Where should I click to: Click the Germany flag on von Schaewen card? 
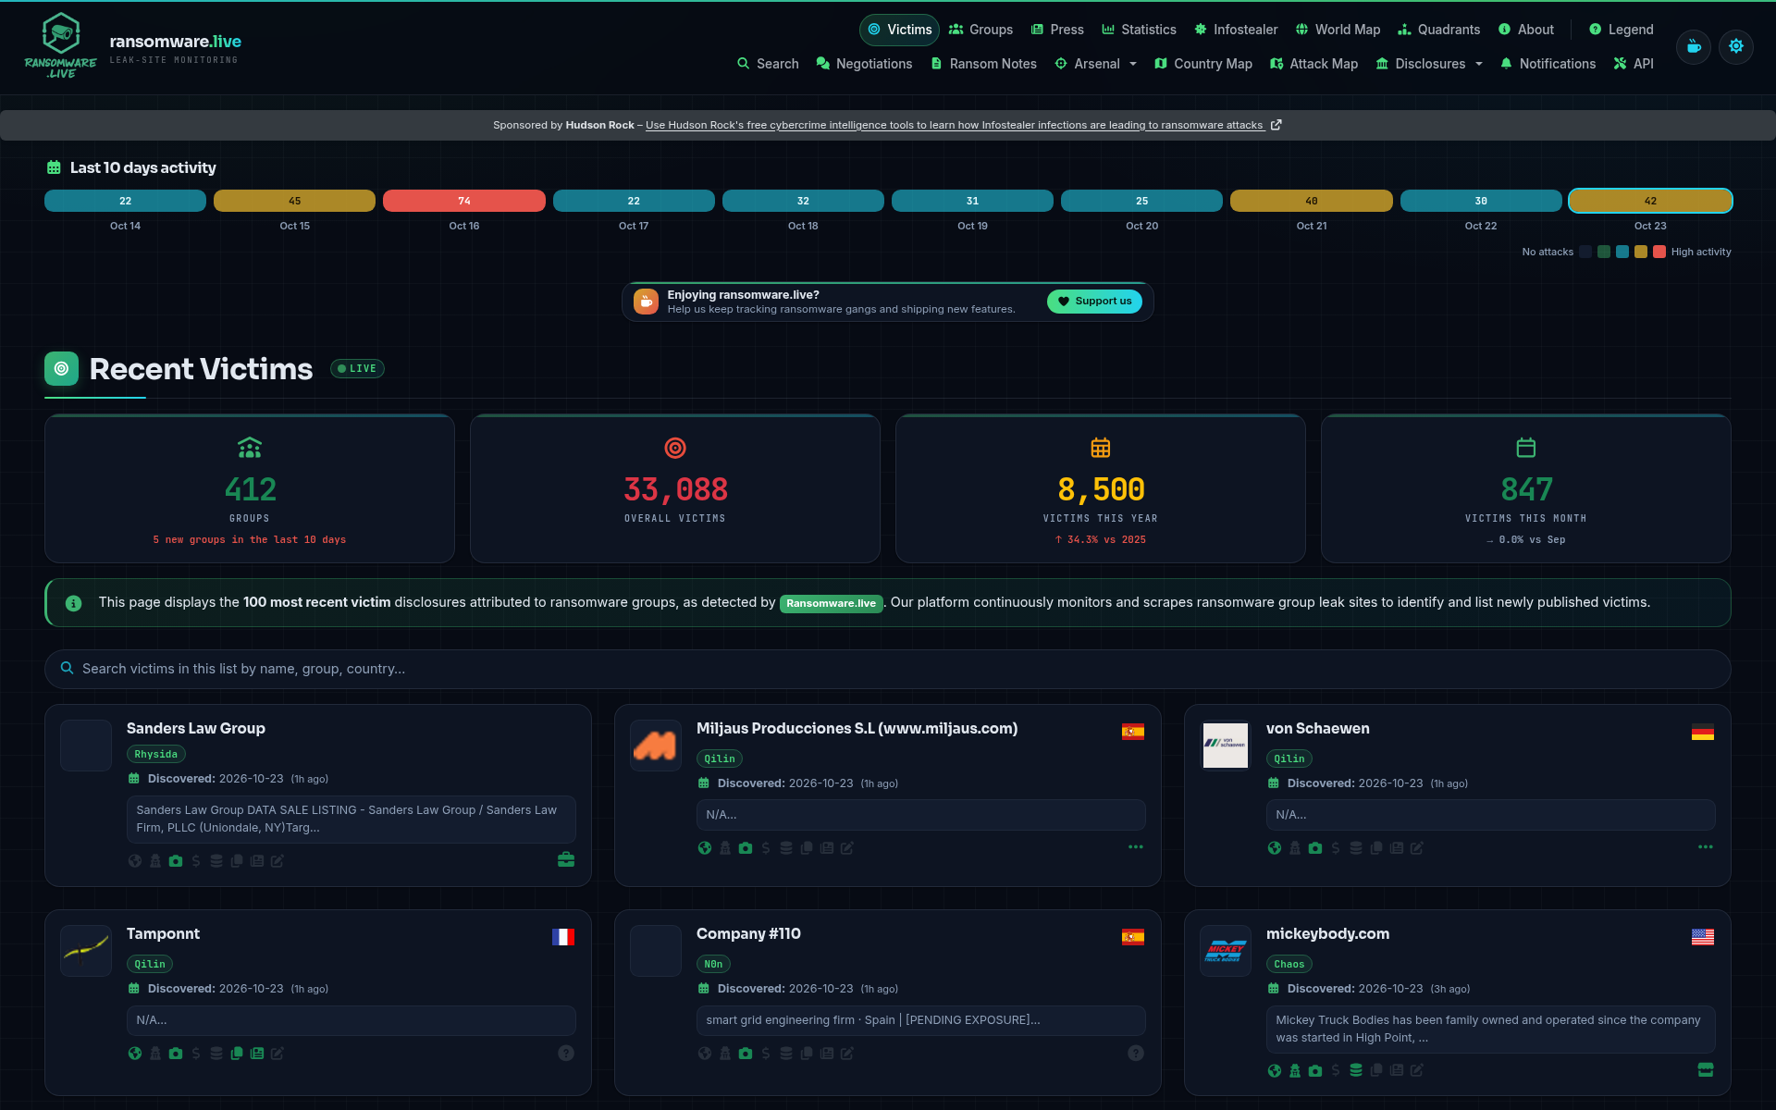pos(1703,732)
